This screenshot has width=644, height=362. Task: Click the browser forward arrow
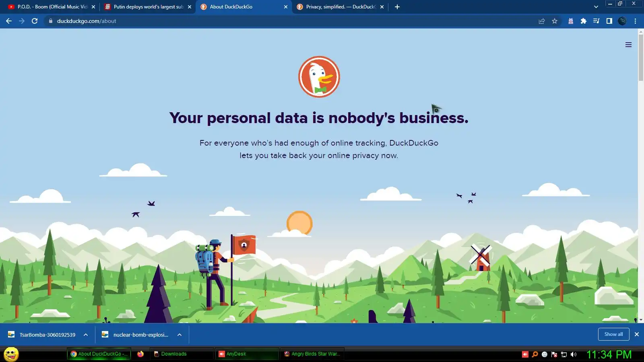(x=22, y=21)
